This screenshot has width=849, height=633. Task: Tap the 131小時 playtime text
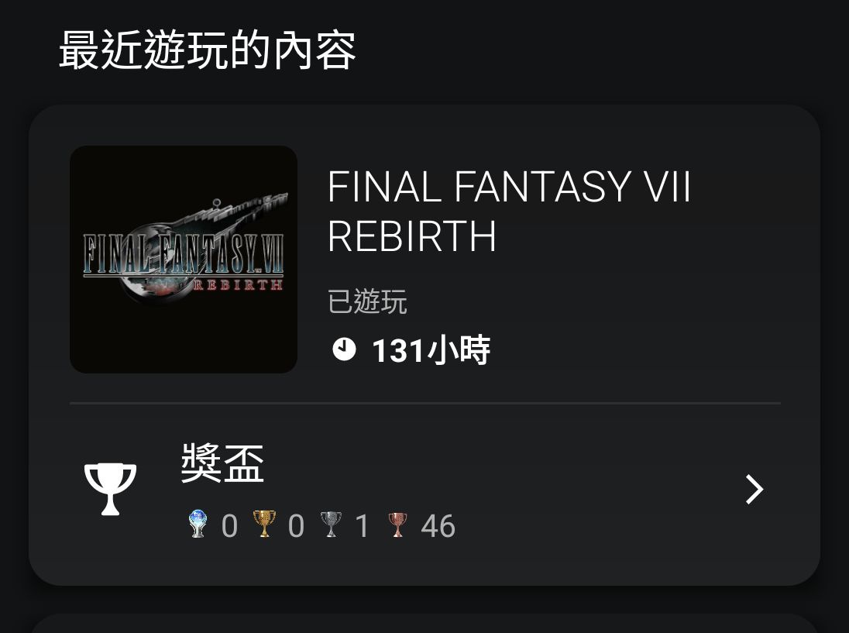pos(431,350)
